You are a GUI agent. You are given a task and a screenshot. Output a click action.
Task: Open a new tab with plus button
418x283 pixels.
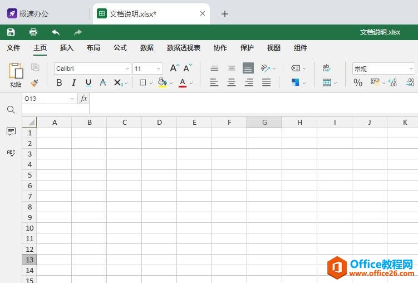225,14
